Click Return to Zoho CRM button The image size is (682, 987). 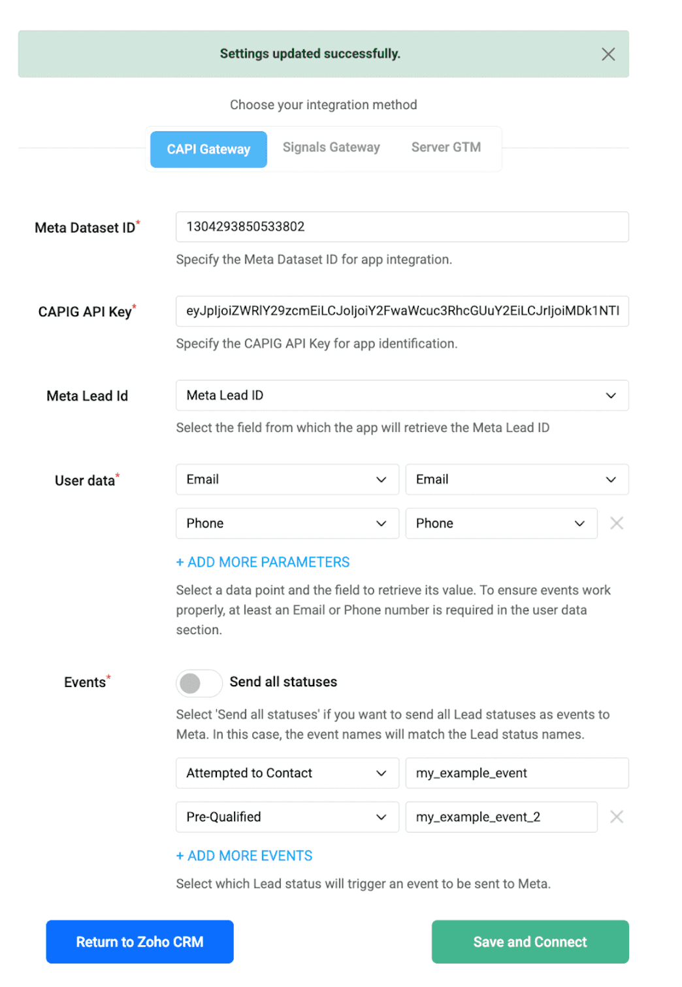click(x=140, y=942)
